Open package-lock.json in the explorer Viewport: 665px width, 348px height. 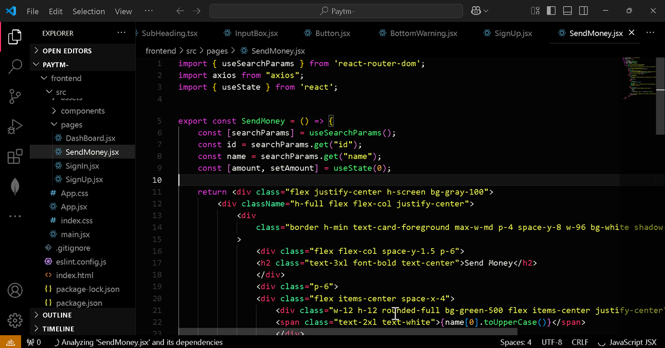(x=82, y=289)
